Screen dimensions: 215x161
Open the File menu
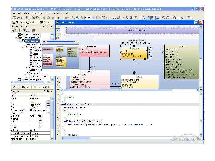coord(13,13)
